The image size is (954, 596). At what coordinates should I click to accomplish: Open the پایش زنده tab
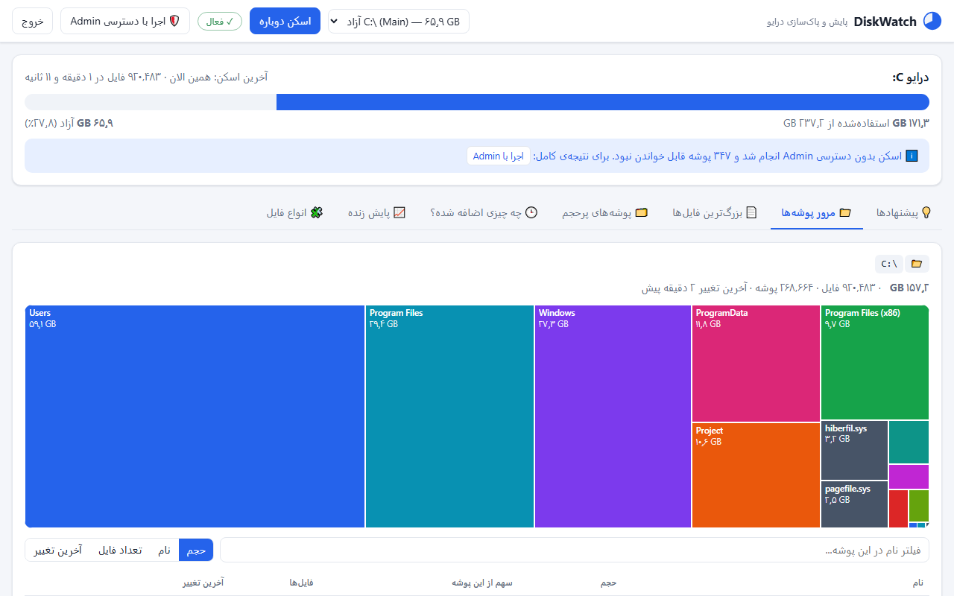pos(376,212)
